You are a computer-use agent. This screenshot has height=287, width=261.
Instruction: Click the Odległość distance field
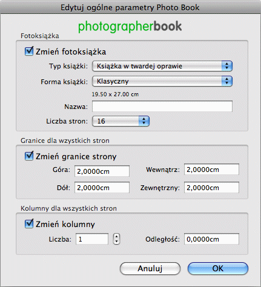click(x=211, y=239)
